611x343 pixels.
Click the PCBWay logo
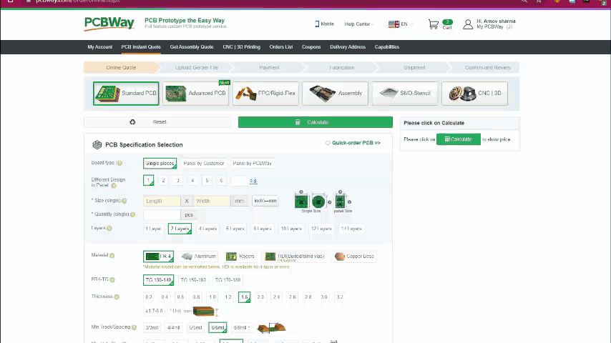click(x=109, y=24)
